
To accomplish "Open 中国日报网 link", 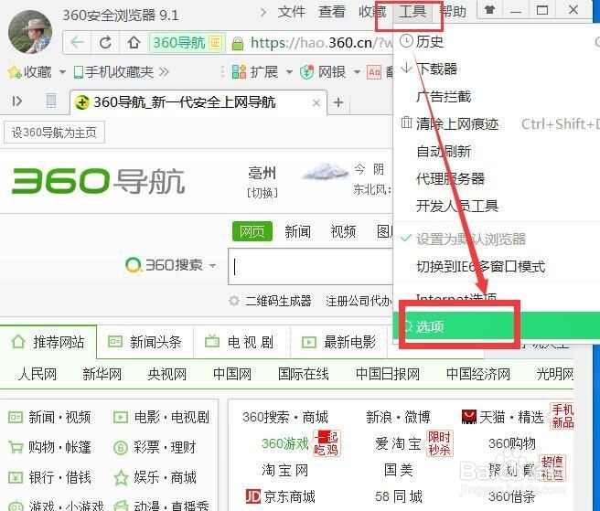I will [388, 374].
